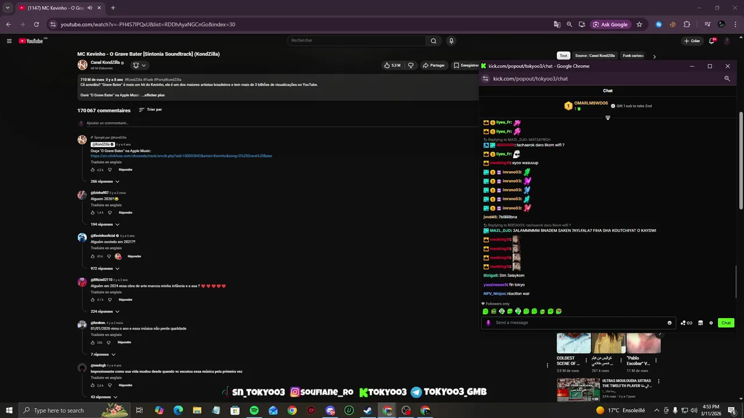Translate the heaken comment with Traduire en anglais
744x418 pixels.
(106, 334)
